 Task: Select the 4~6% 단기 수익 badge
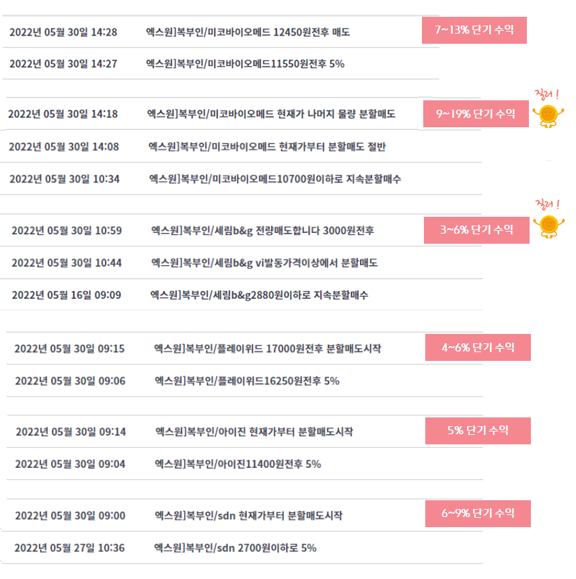click(x=478, y=347)
